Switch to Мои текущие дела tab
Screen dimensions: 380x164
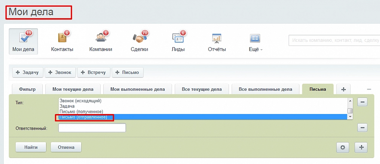72,89
